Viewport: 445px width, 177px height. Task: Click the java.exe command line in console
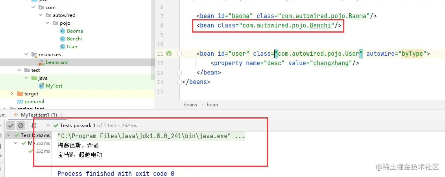pyautogui.click(x=151, y=136)
